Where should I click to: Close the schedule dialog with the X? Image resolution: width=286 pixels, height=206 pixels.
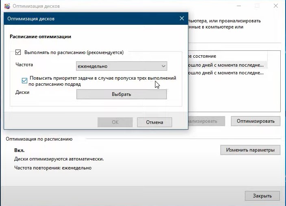coord(181,19)
